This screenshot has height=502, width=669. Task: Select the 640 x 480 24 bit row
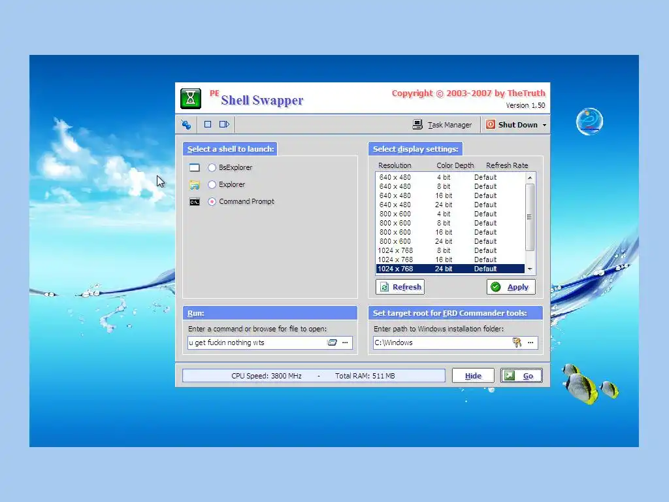[x=450, y=205]
